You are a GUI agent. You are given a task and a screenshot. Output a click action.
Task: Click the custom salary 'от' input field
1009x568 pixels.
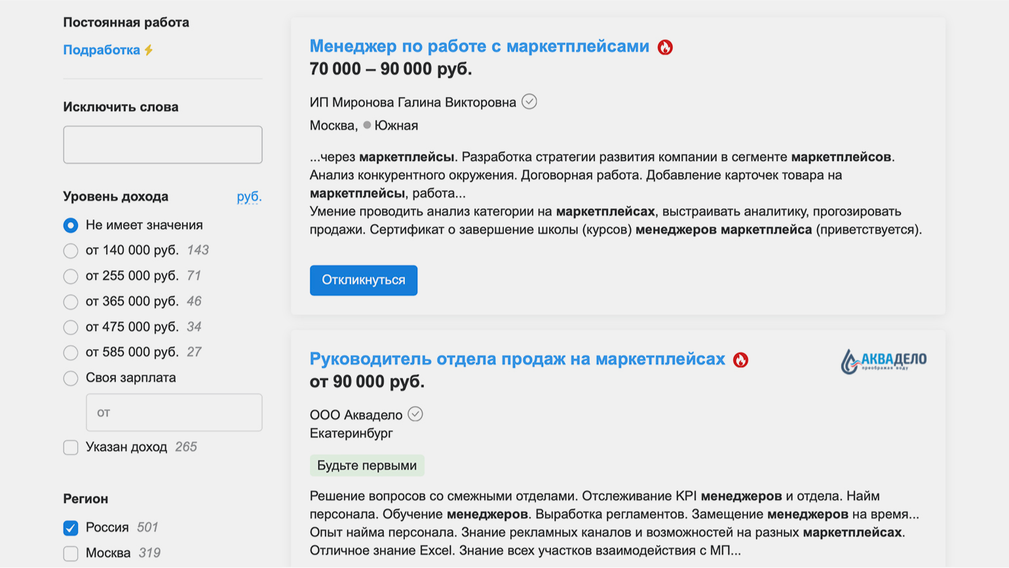click(174, 413)
